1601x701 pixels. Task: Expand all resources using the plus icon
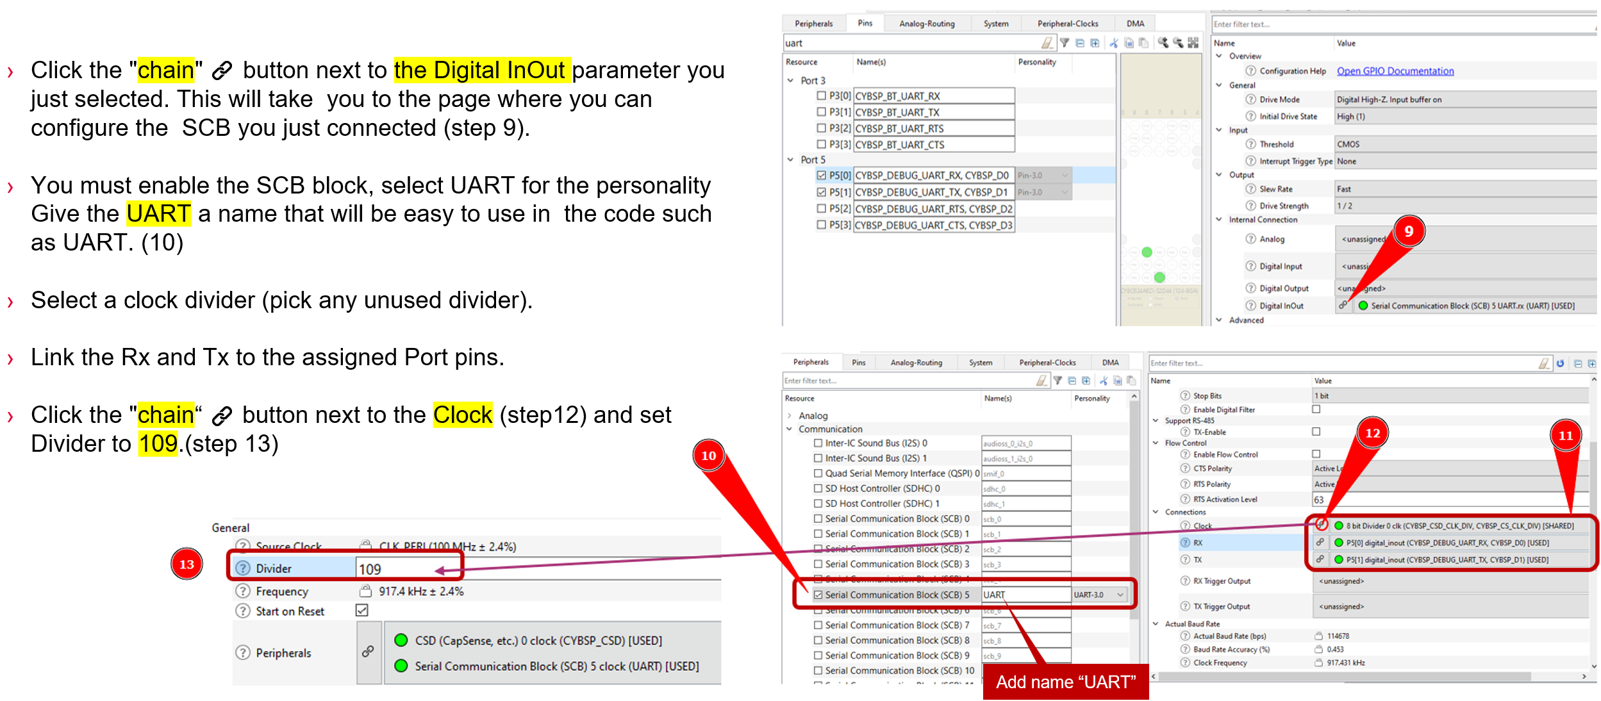[1096, 43]
